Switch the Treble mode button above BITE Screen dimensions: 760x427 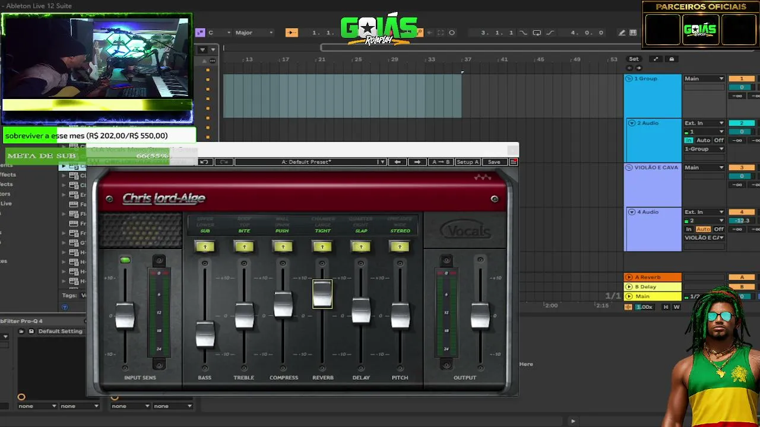tap(244, 246)
